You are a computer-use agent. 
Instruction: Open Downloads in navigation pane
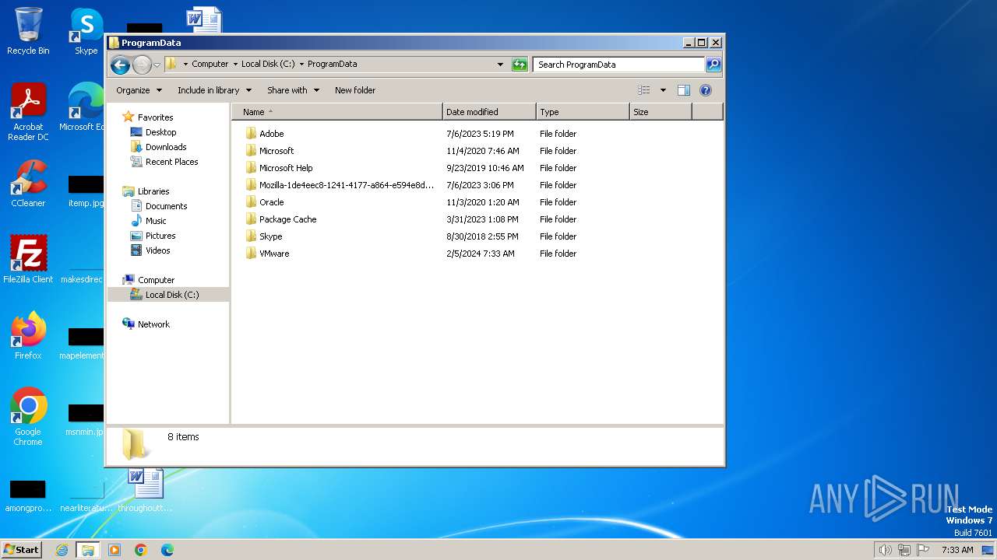click(x=166, y=147)
